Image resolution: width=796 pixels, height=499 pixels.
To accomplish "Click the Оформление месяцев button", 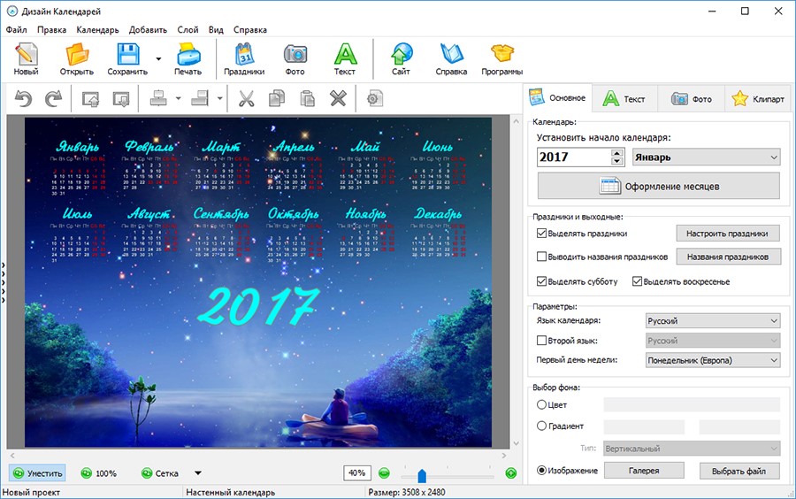I will tap(659, 186).
